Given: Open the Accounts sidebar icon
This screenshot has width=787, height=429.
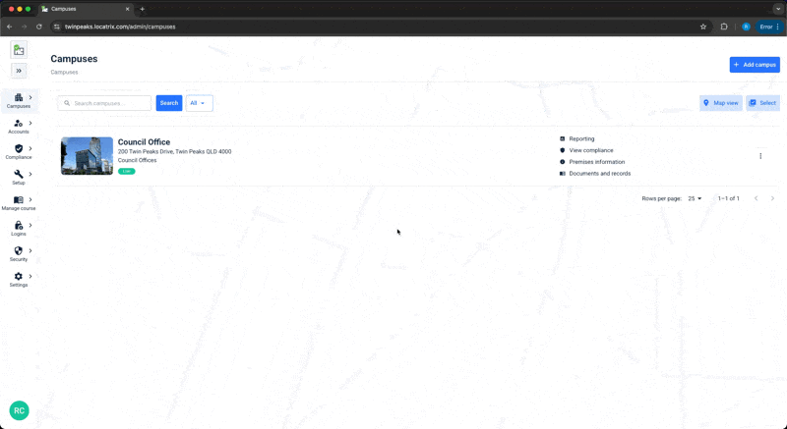Looking at the screenshot, I should 19,123.
